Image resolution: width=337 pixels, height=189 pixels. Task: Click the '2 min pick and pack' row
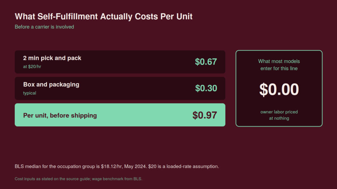pos(120,62)
